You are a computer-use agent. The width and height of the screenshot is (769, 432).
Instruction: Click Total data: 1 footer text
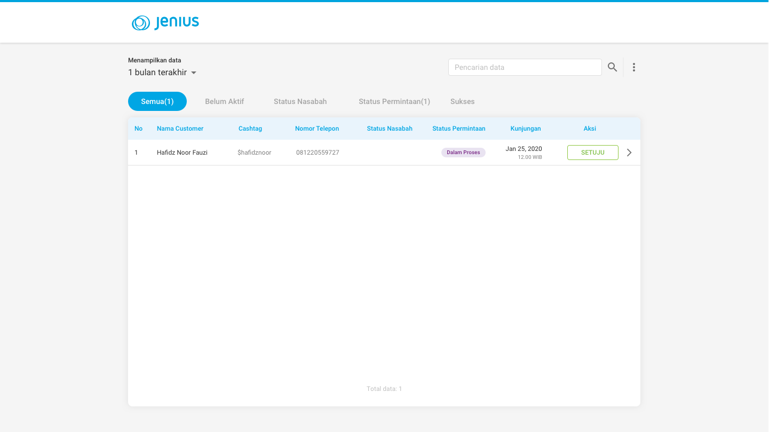(x=384, y=389)
